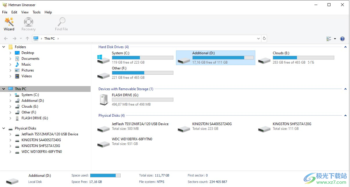Select Clouds (E:) in the sidebar tree

(30, 106)
